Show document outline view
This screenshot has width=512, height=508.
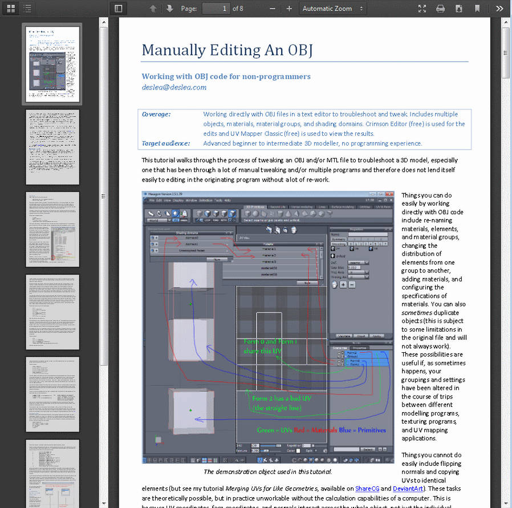coord(26,8)
